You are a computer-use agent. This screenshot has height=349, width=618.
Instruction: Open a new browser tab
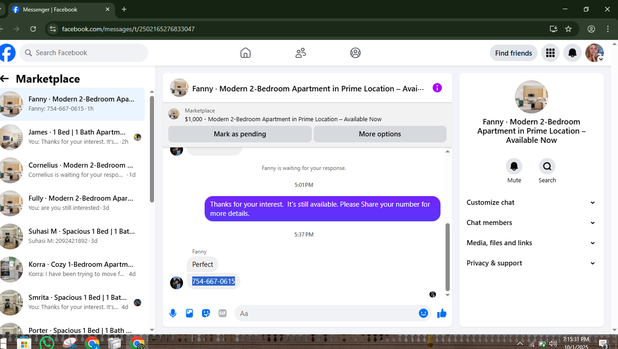124,9
